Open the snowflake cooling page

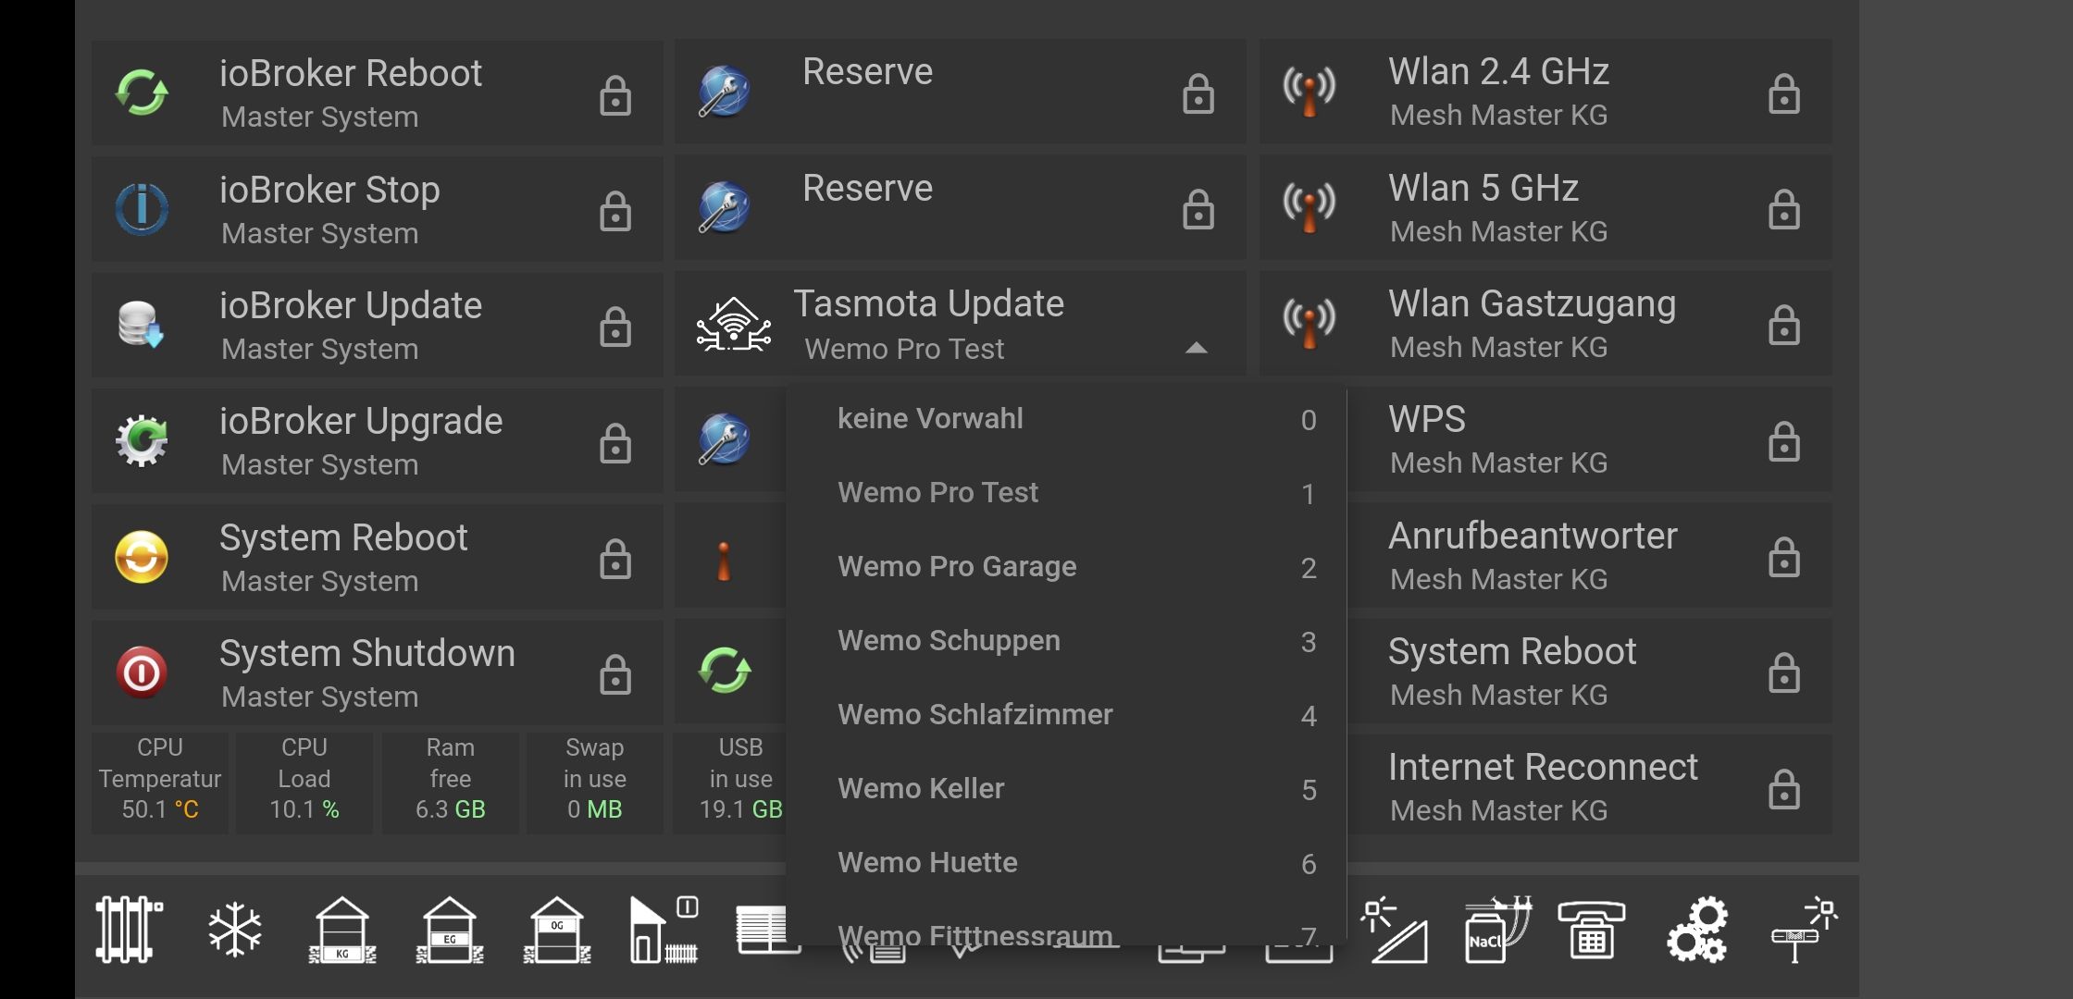235,930
